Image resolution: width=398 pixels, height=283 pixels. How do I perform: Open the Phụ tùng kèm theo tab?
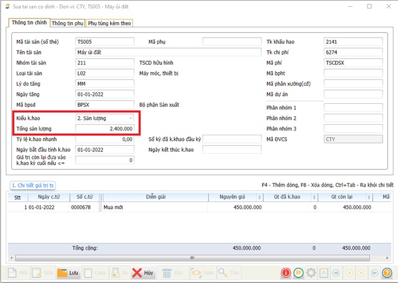(x=110, y=23)
